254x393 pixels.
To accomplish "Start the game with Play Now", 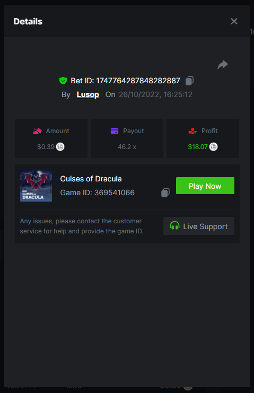I will [x=205, y=186].
